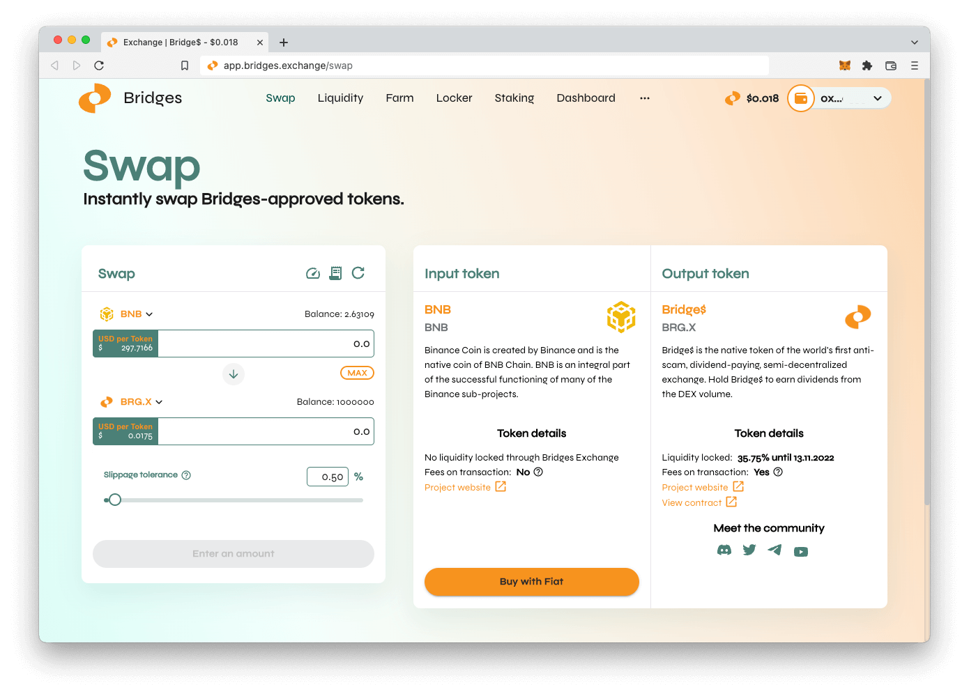This screenshot has width=969, height=694.
Task: Click the wallet icon in header
Action: (801, 98)
